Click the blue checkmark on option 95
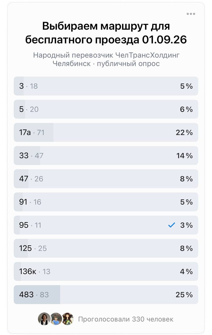Viewport: 212px width, 335px height. tap(171, 225)
